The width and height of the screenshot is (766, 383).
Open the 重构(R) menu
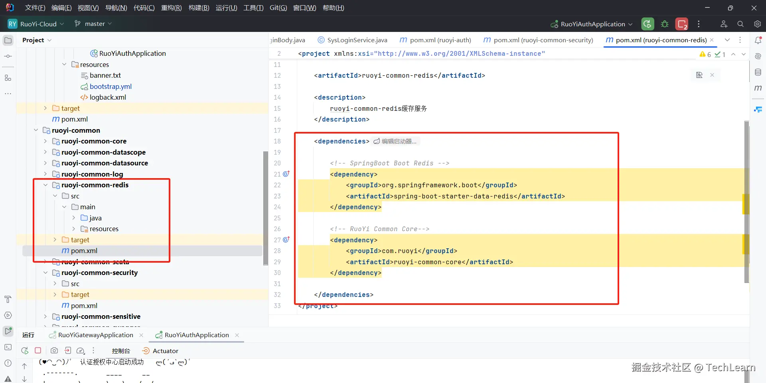tap(172, 8)
